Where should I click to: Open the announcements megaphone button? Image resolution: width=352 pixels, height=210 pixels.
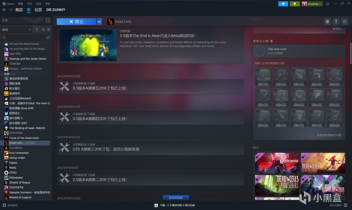[x=283, y=4]
